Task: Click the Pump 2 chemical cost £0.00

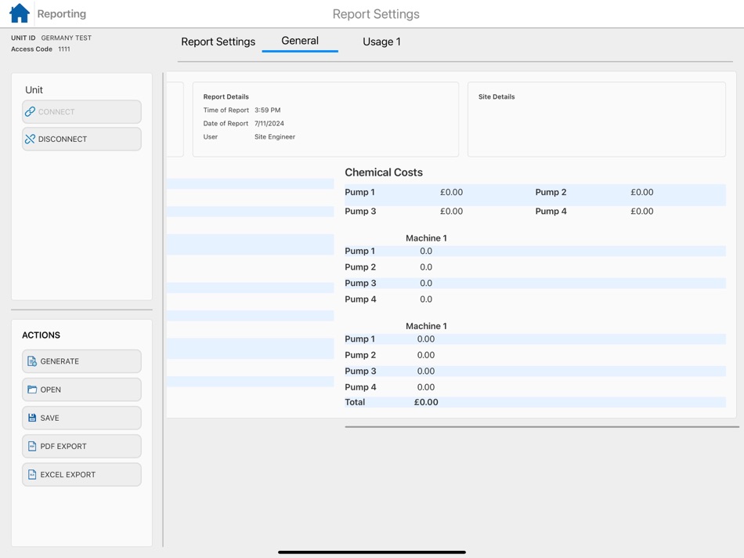Action: [x=641, y=192]
